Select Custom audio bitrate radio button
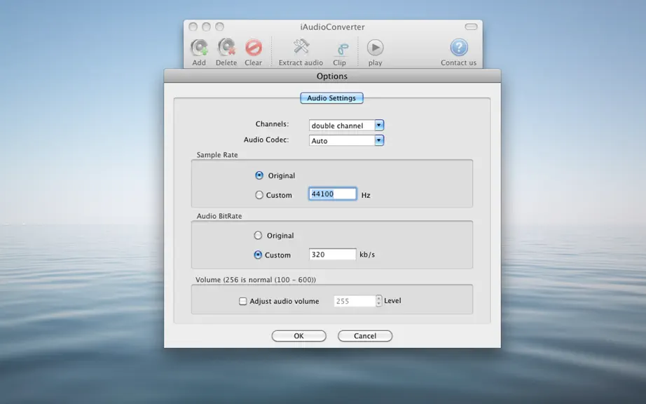Image resolution: width=646 pixels, height=404 pixels. tap(258, 255)
